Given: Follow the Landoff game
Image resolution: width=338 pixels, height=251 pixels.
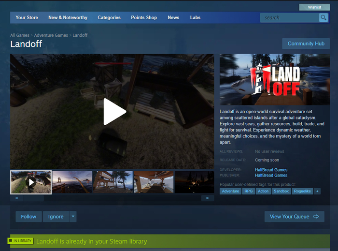Looking at the screenshot, I should [x=28, y=217].
